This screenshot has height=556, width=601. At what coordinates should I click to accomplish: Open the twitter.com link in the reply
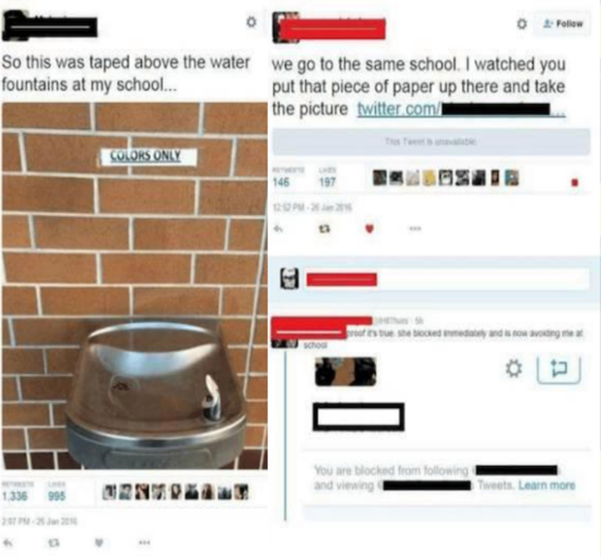click(x=461, y=109)
